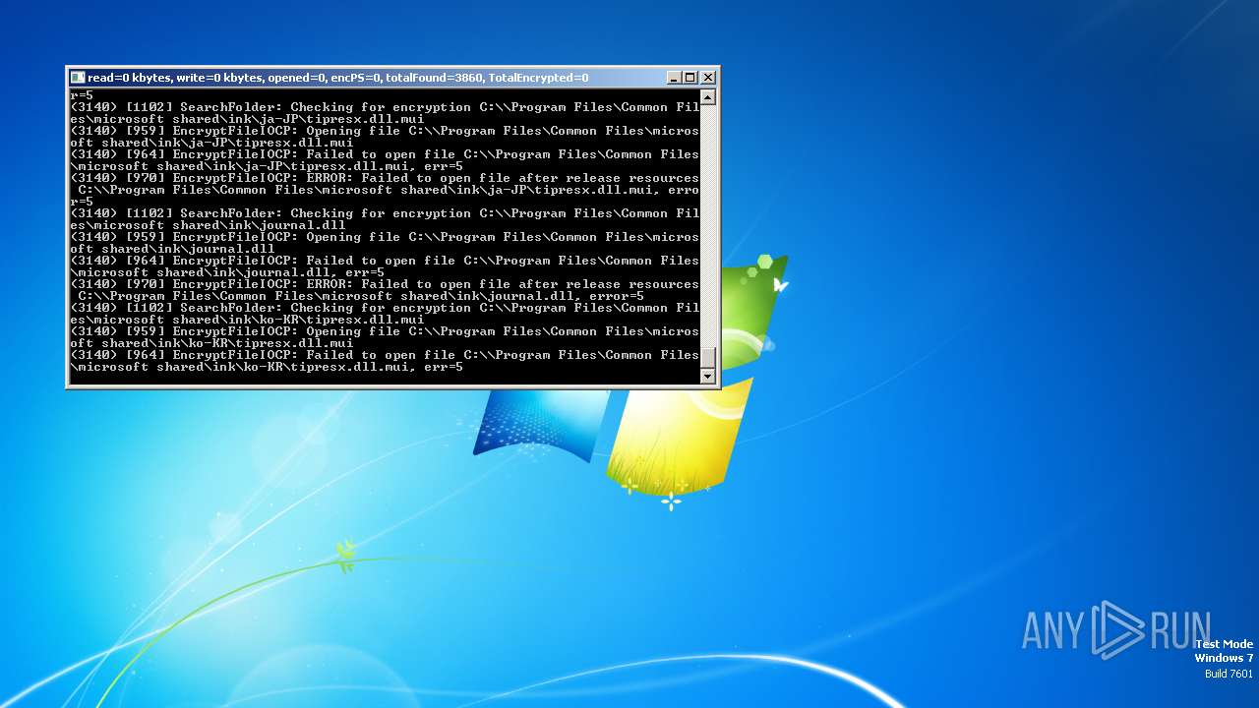Click the line 'Failed to open file' for journal.dll
This screenshot has width=1259, height=708.
(x=385, y=266)
